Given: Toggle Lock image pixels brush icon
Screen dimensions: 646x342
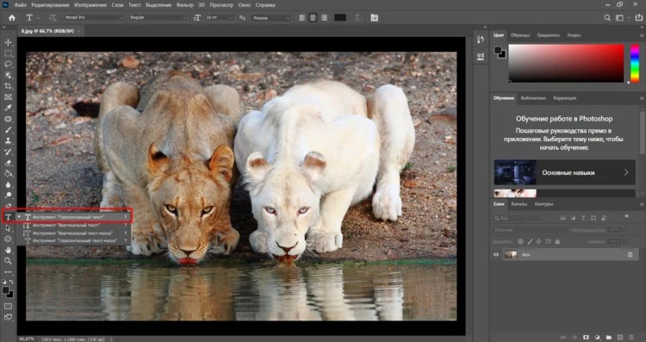Looking at the screenshot, I should point(530,241).
